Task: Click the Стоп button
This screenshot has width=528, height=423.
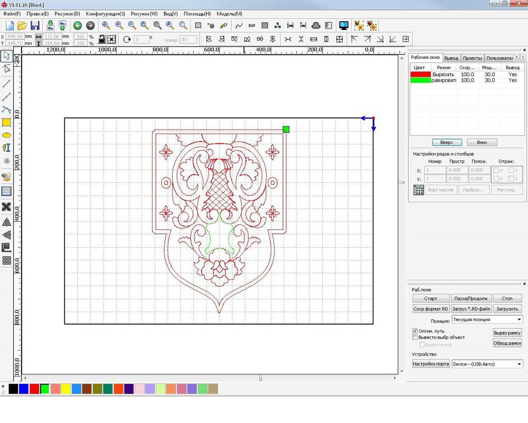Action: pos(507,299)
